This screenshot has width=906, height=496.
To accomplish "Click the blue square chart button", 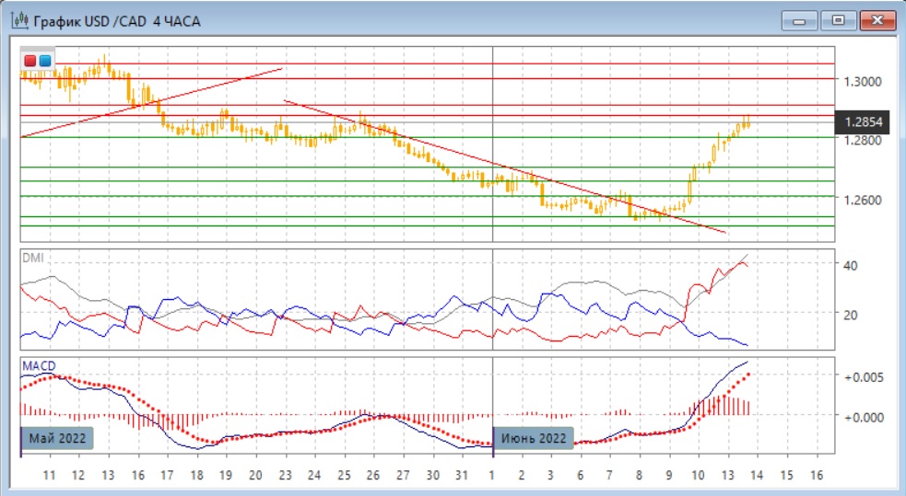I will (x=45, y=61).
